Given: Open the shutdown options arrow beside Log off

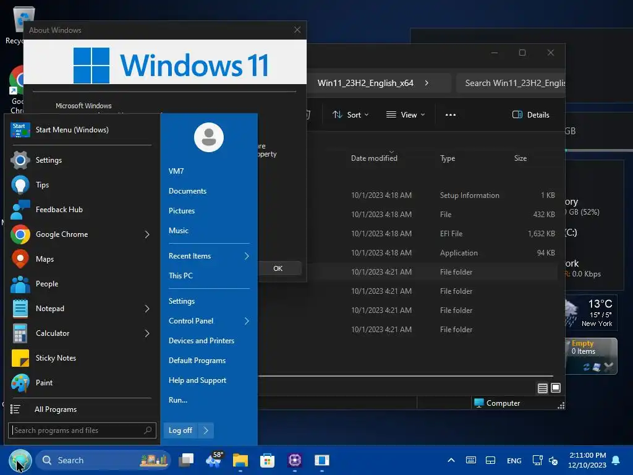Looking at the screenshot, I should 206,430.
